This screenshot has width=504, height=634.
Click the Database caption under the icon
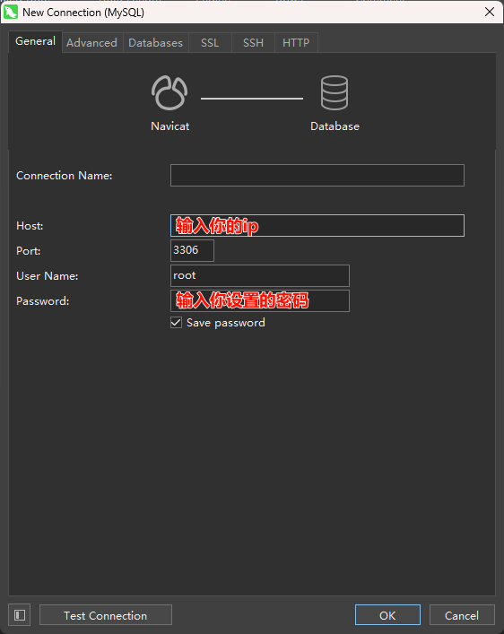tap(335, 126)
